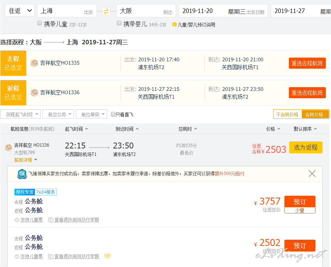Viewport: 331px width, 267px height.
Task: Click the 2503 round-trip price
Action: click(x=276, y=150)
